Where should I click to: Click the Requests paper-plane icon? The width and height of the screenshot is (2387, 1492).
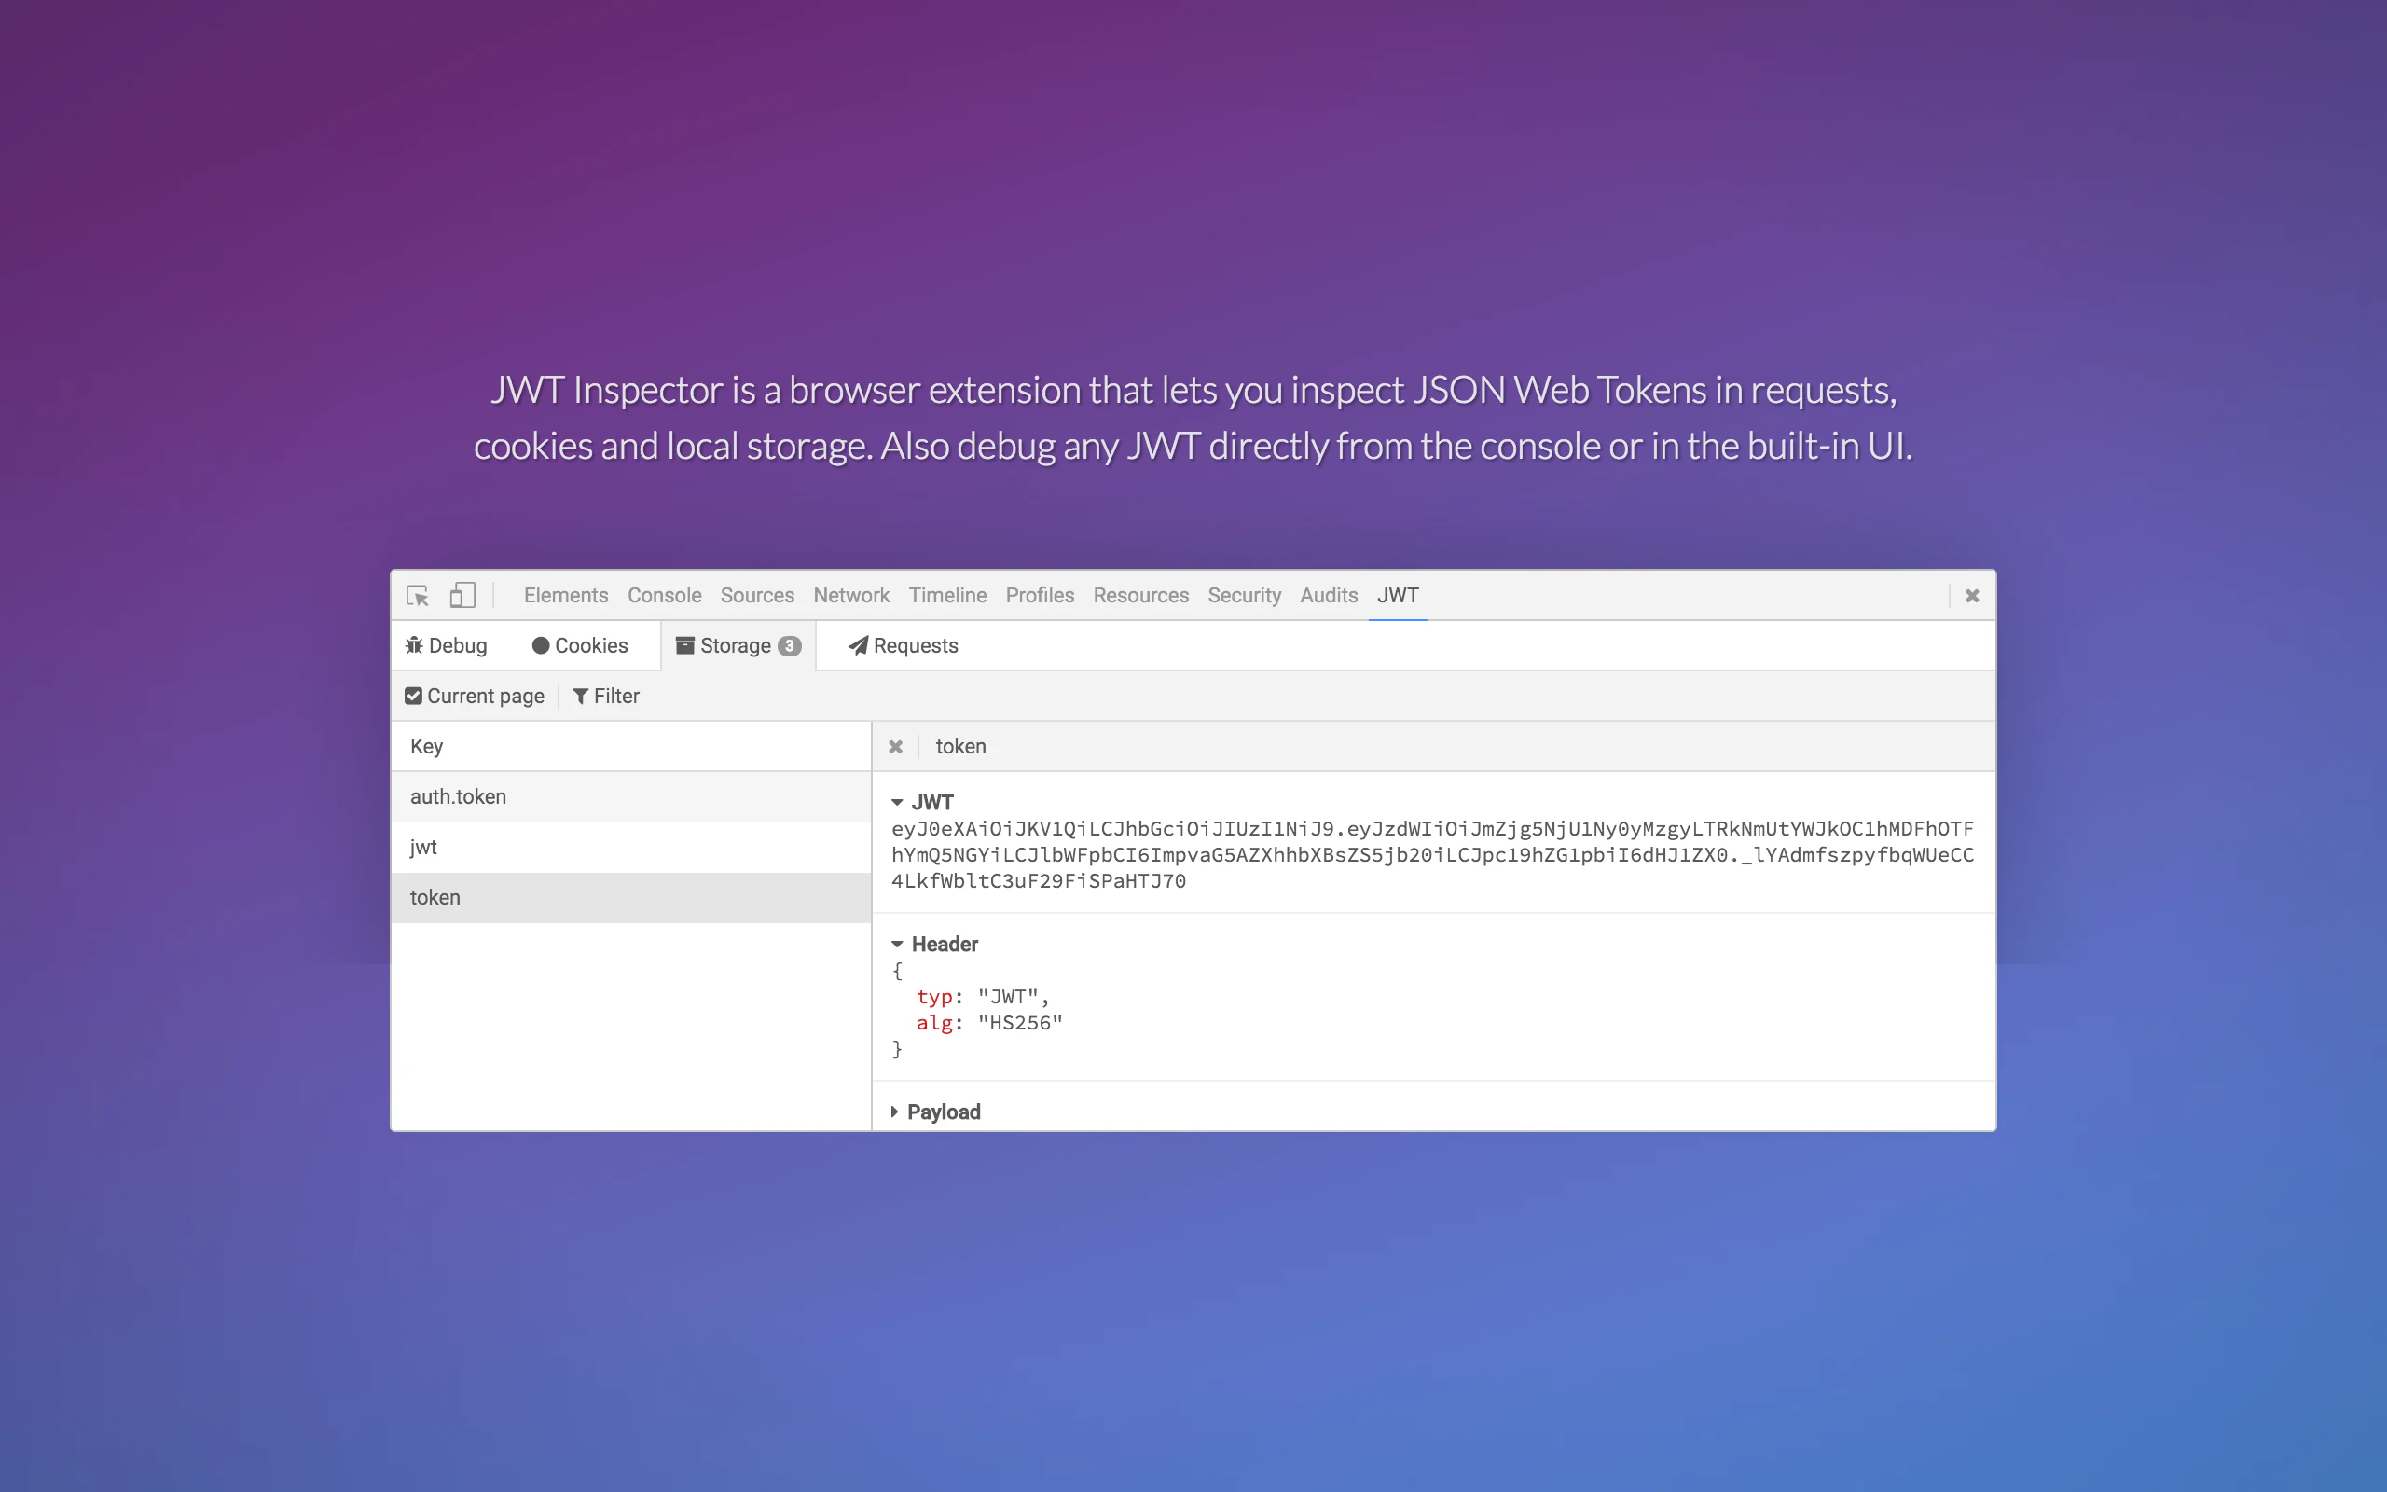coord(857,644)
